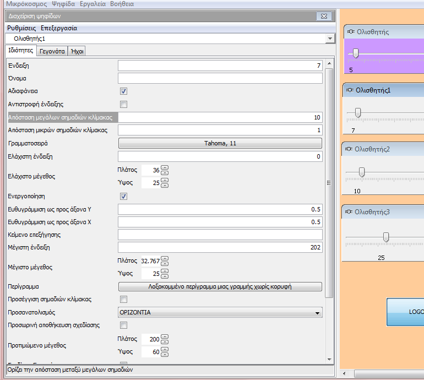
Task: Open the Προσανατολισμός dropdown showing ΟΡΙΖΟΝΤΙΑ
Action: click(220, 312)
